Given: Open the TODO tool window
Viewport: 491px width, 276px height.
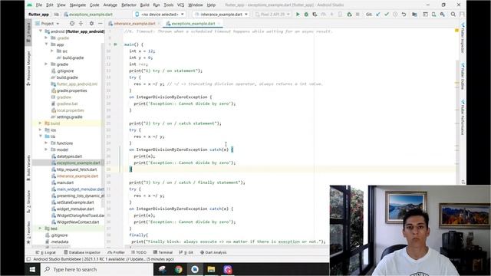Looking at the screenshot, I should tap(139, 252).
